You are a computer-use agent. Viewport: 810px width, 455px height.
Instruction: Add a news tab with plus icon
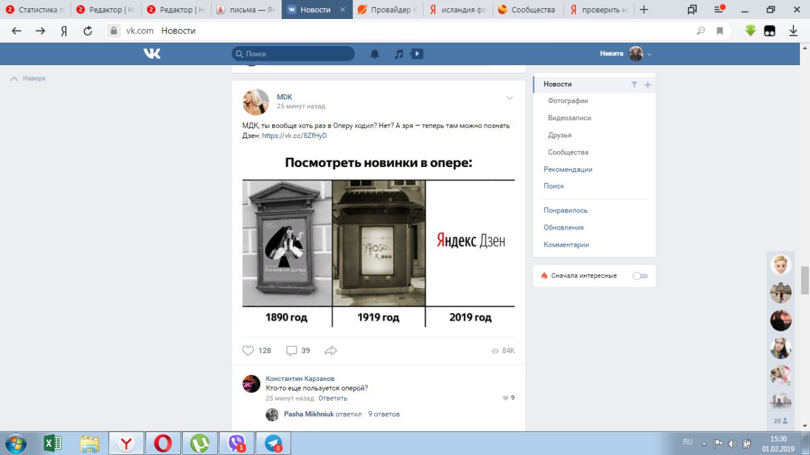coord(647,85)
